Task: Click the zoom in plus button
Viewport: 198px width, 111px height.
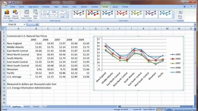Action: tap(192, 110)
